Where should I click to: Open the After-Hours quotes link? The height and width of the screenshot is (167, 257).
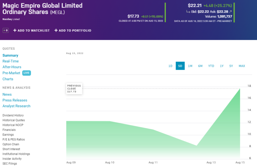pyautogui.click(x=12, y=67)
